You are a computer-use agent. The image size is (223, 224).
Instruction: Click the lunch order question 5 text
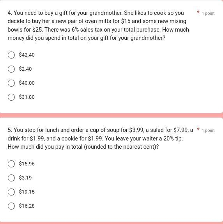pyautogui.click(x=100, y=139)
